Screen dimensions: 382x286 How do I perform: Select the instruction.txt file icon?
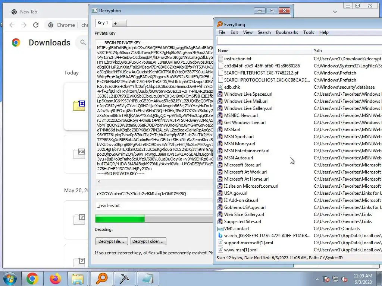[220, 58]
